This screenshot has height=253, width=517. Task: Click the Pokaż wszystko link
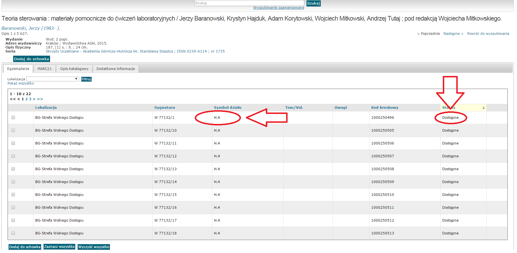tap(21, 83)
